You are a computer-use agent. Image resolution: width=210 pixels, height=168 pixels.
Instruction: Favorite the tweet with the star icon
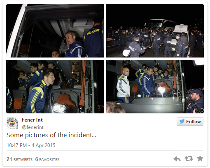(x=200, y=159)
